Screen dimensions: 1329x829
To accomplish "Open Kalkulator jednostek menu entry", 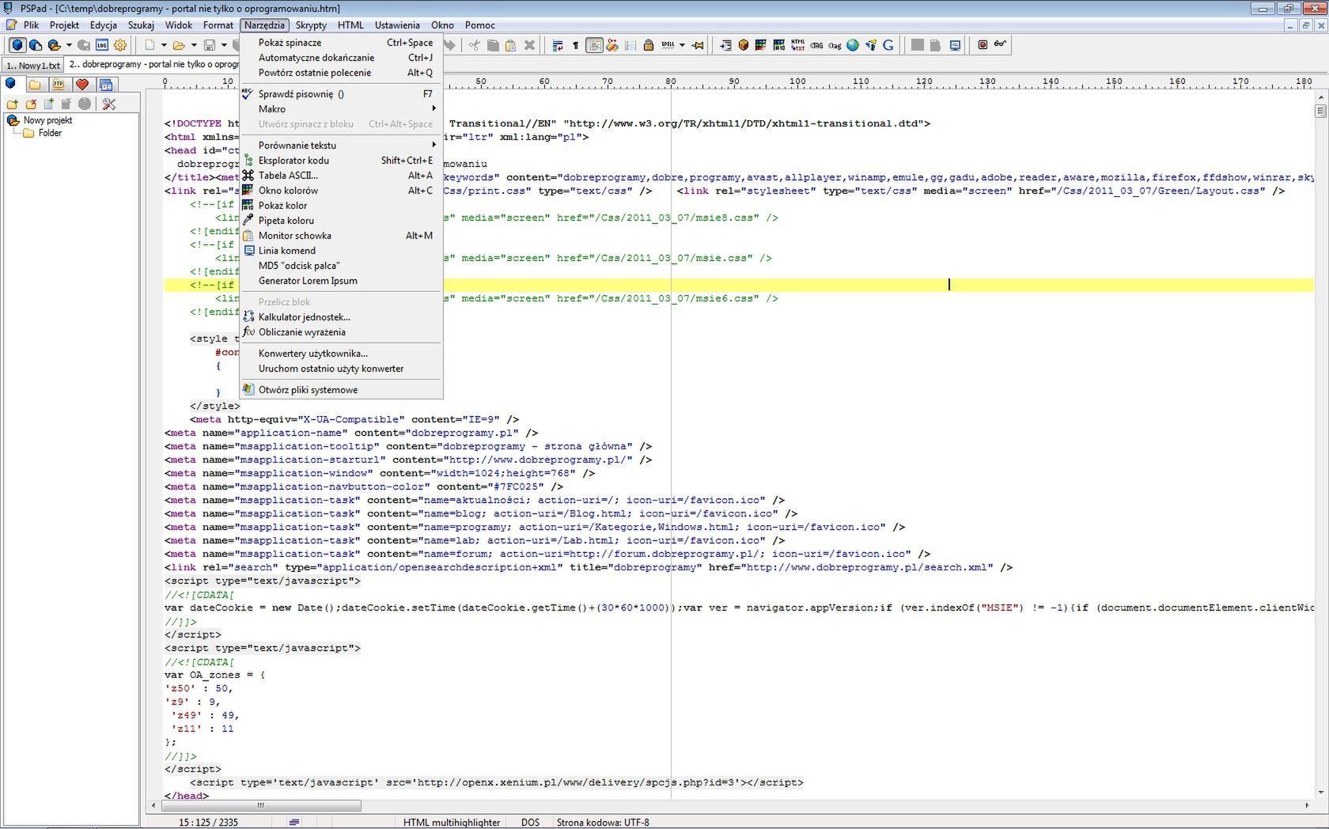I will (341, 317).
